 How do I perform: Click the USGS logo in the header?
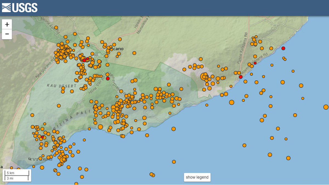tap(19, 8)
